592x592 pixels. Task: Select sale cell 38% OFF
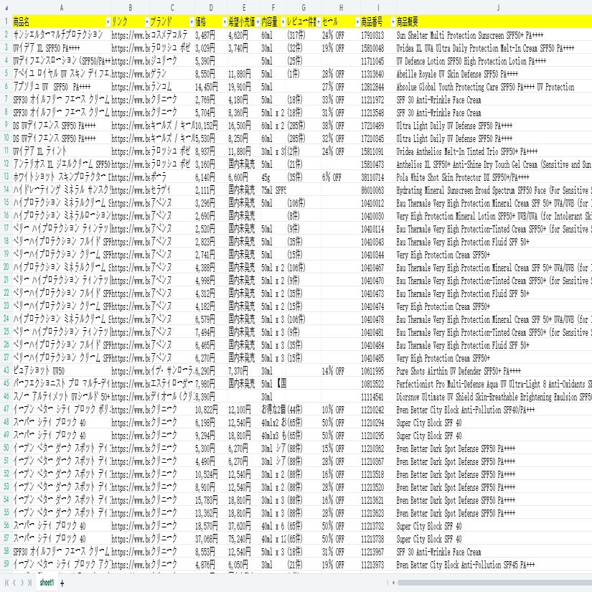click(x=341, y=126)
